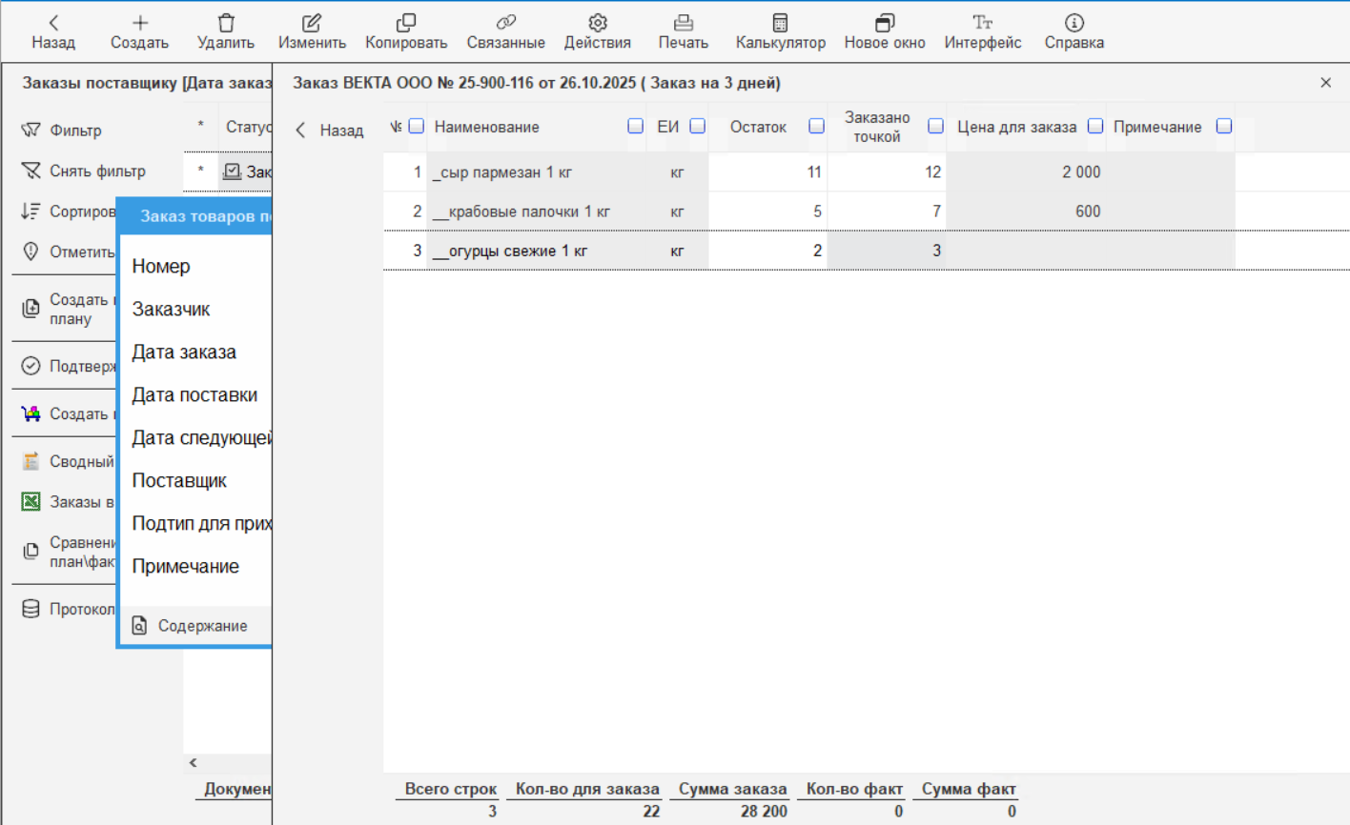Toggle checkbox next to Остаток column
This screenshot has width=1350, height=825.
[x=816, y=127]
